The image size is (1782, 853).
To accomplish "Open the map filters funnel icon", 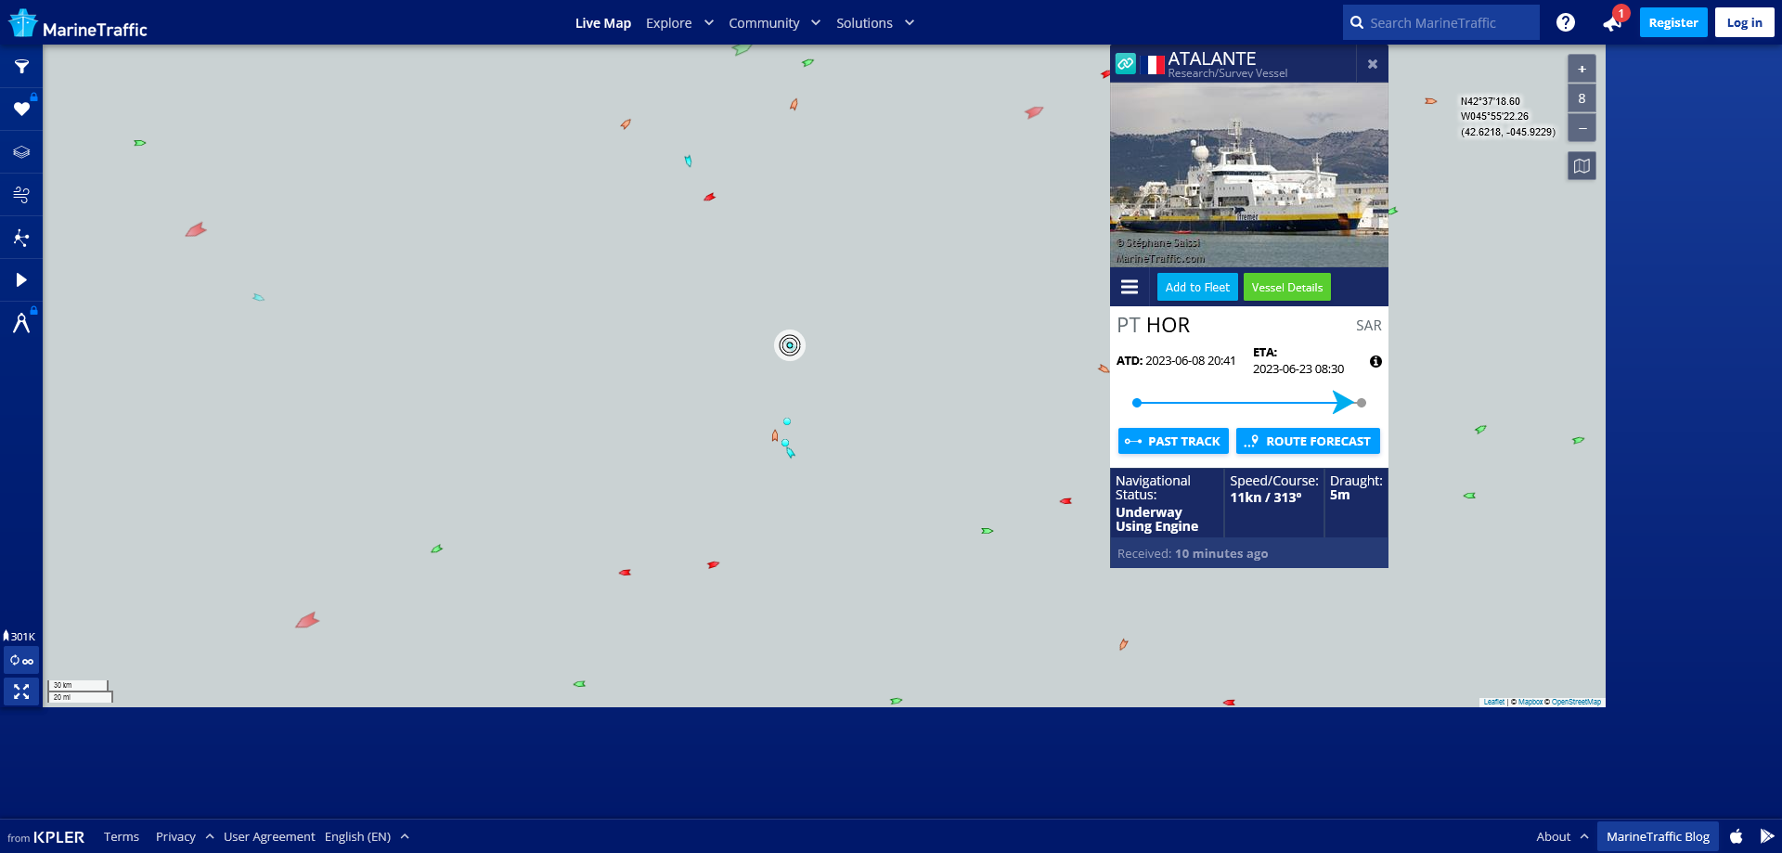I will pos(21,67).
